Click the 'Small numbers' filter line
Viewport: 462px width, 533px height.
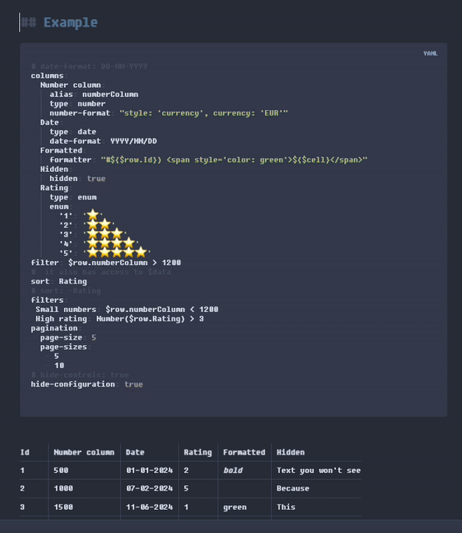click(x=127, y=310)
